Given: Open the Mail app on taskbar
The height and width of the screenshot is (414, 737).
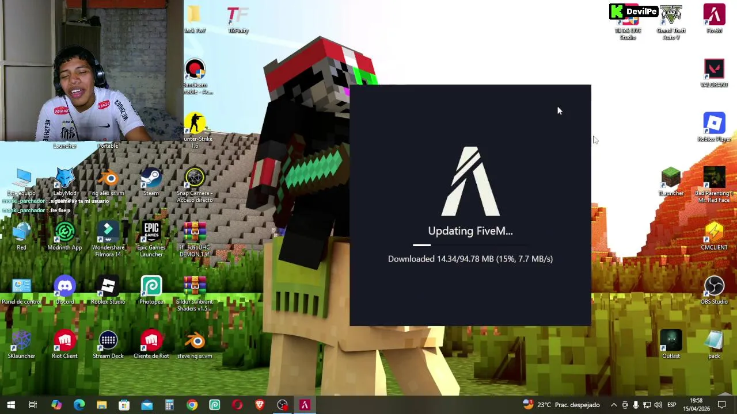Looking at the screenshot, I should [x=147, y=405].
